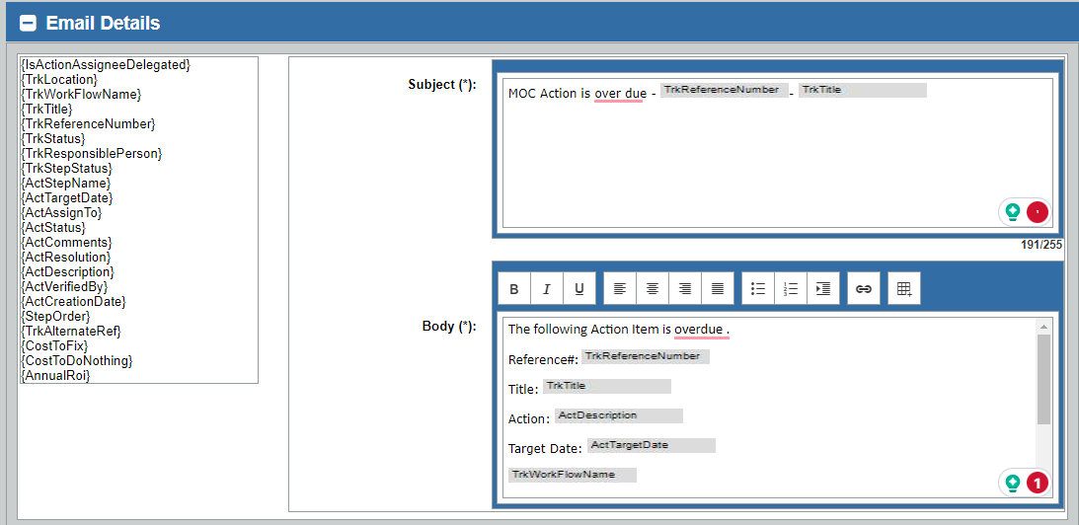The width and height of the screenshot is (1079, 525).
Task: Toggle bold formatting in body toolbar
Action: [514, 289]
